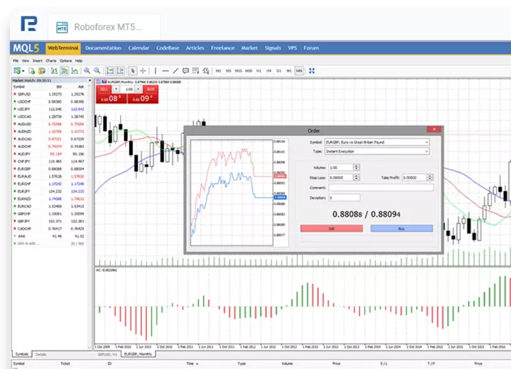
Task: Select the D1 timeframe
Action: (279, 70)
